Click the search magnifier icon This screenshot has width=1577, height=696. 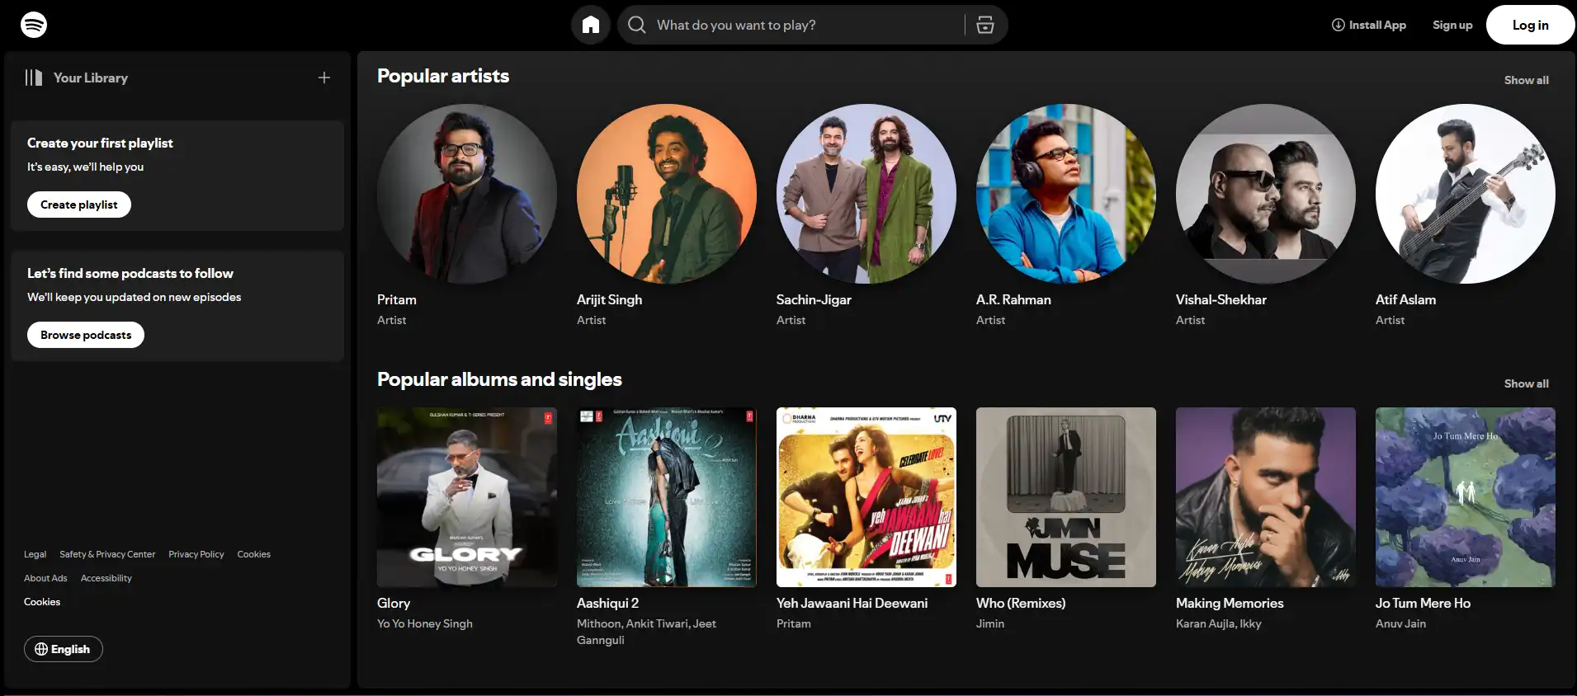(636, 25)
